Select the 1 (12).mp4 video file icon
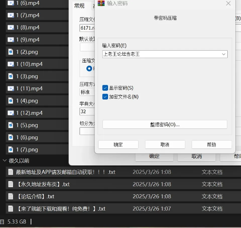 (x=11, y=113)
